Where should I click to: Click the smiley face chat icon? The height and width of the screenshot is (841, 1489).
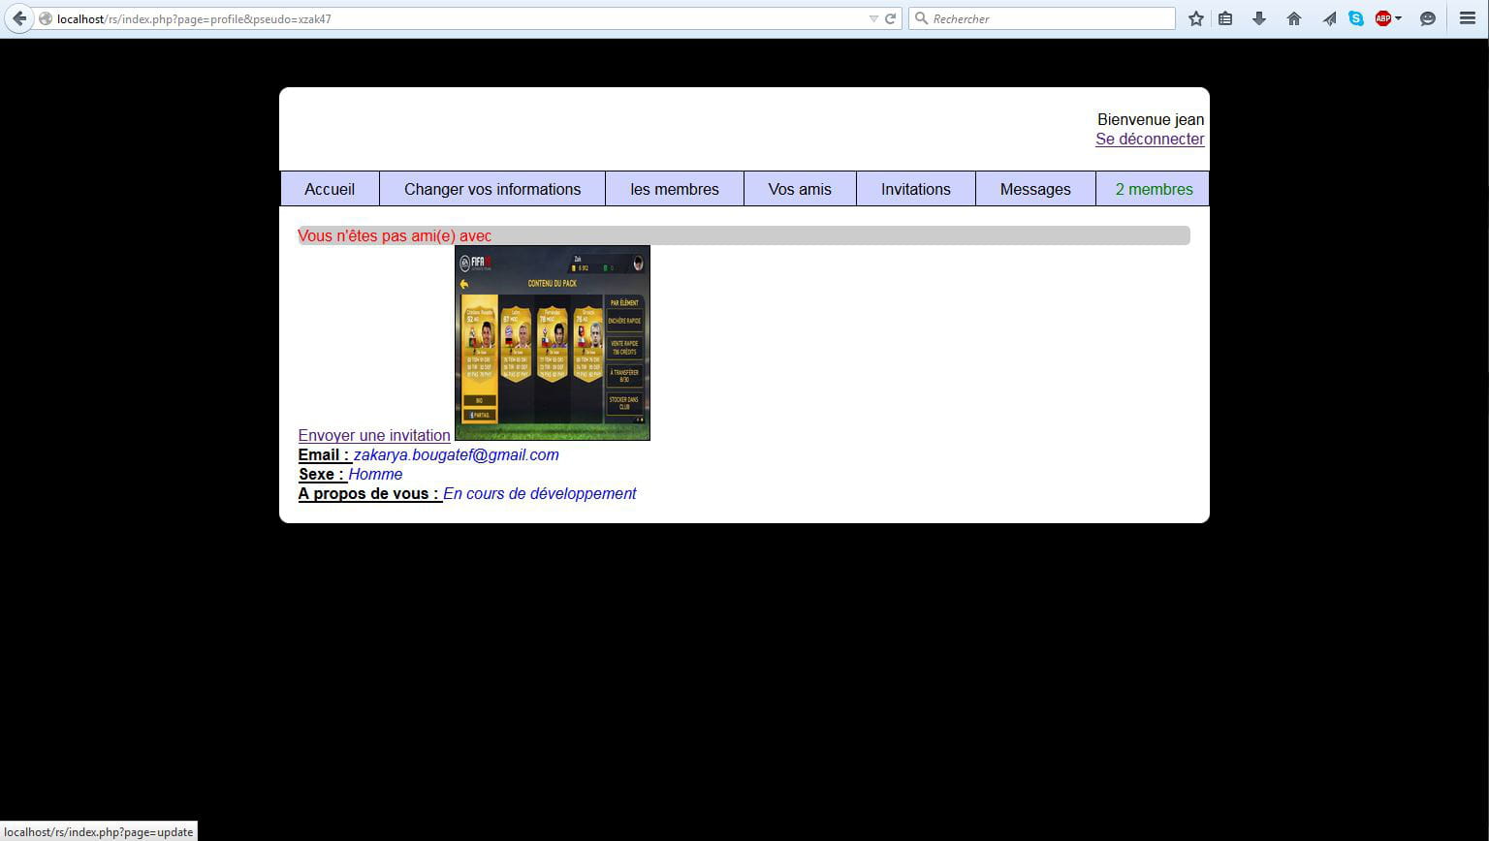point(1428,18)
